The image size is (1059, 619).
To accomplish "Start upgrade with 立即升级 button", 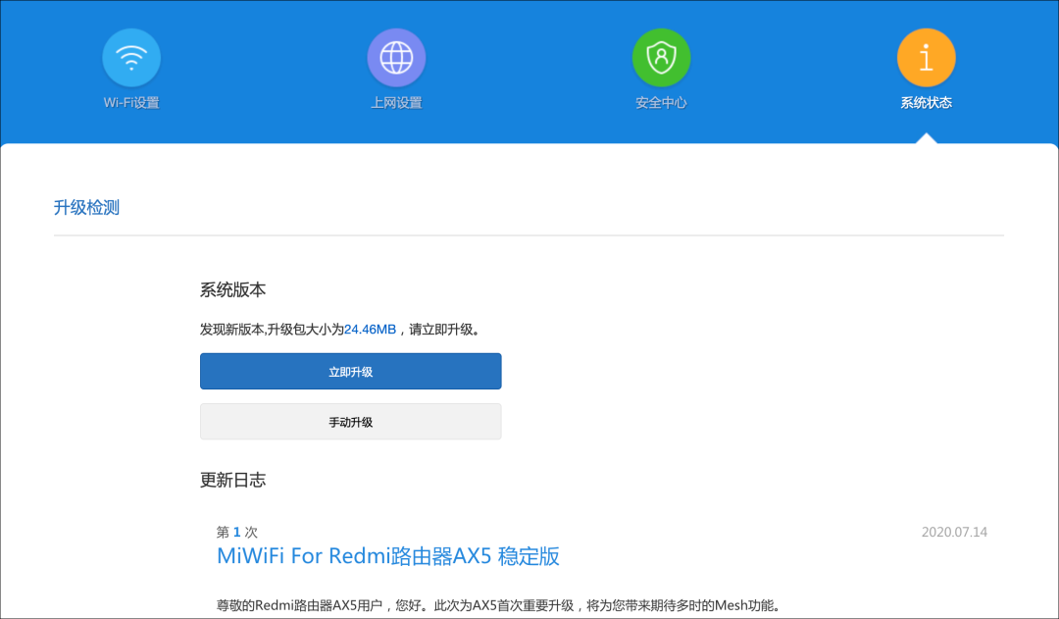I will [350, 371].
